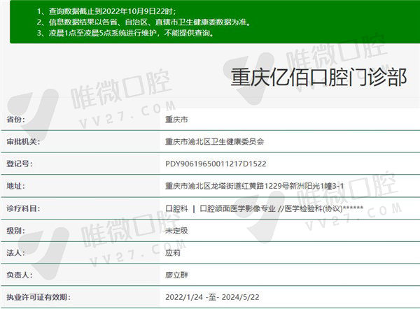Select validity dates 2022/1/24 -至- 2024/5/22
This screenshot has width=420, height=309.
point(212,297)
